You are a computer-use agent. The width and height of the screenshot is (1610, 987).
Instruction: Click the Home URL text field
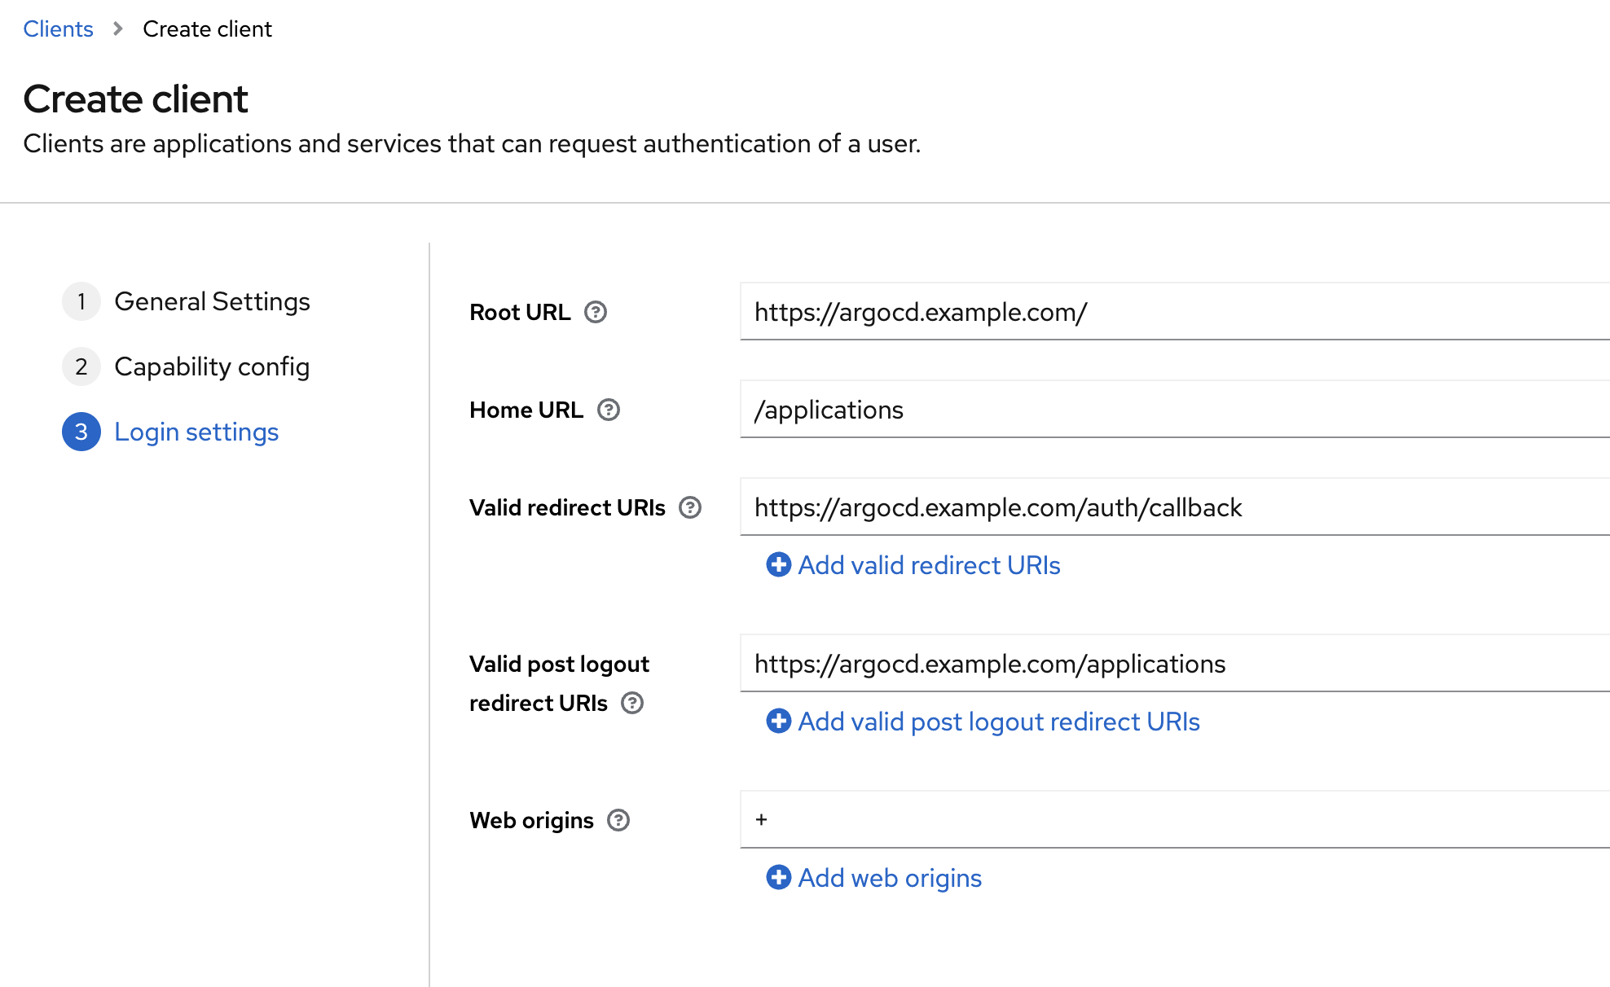coord(1173,410)
